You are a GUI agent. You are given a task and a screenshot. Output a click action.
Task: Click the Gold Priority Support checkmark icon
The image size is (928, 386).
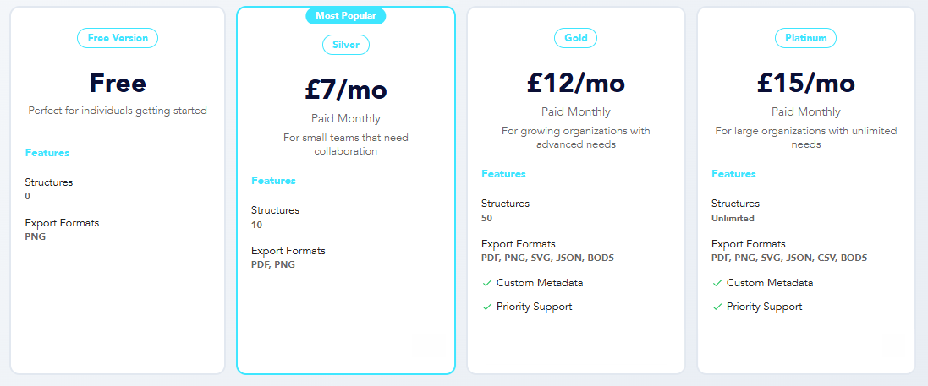point(487,307)
